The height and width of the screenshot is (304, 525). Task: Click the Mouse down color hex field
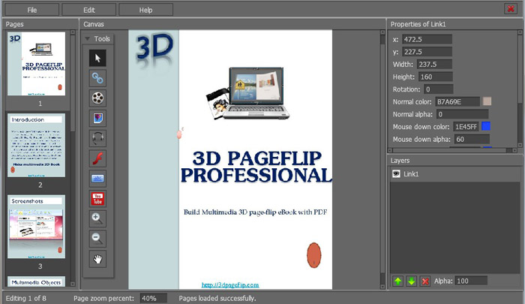pyautogui.click(x=466, y=127)
